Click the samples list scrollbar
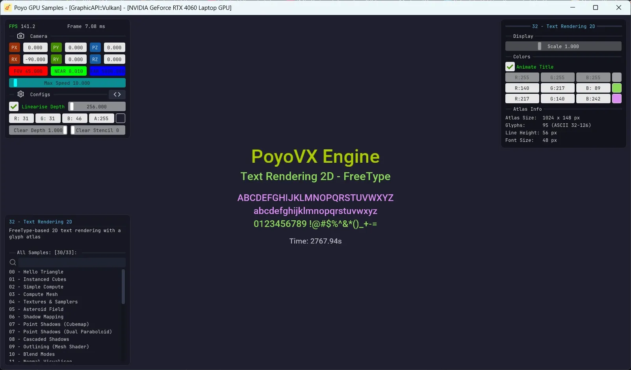The image size is (631, 370). pos(123,288)
